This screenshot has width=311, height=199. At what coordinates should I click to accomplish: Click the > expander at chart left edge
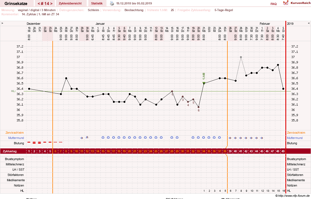[x=2, y=23]
